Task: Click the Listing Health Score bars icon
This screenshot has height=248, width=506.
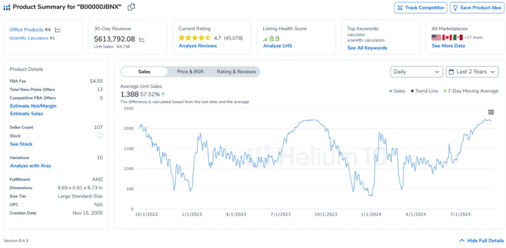Action: click(265, 39)
